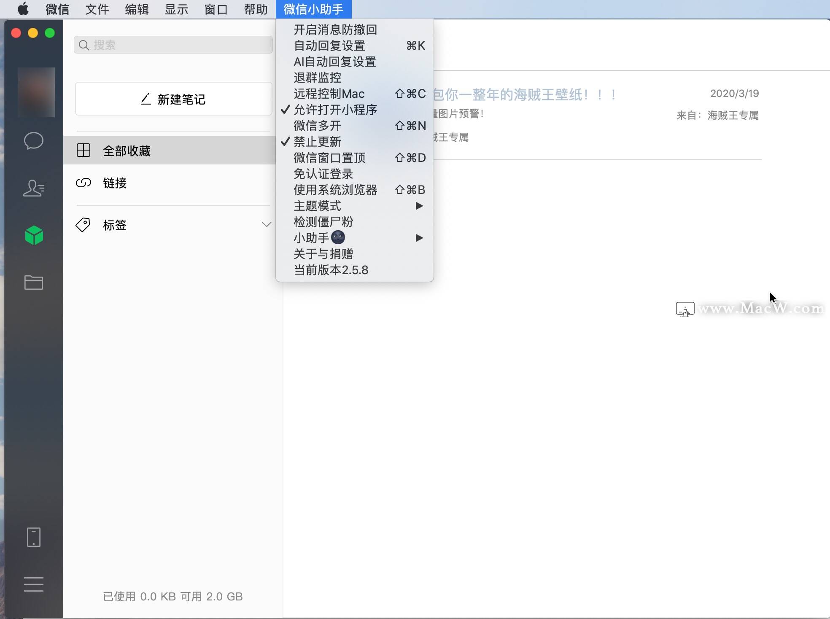
Task: Toggle 禁止更新 checked menu item
Action: coord(355,142)
